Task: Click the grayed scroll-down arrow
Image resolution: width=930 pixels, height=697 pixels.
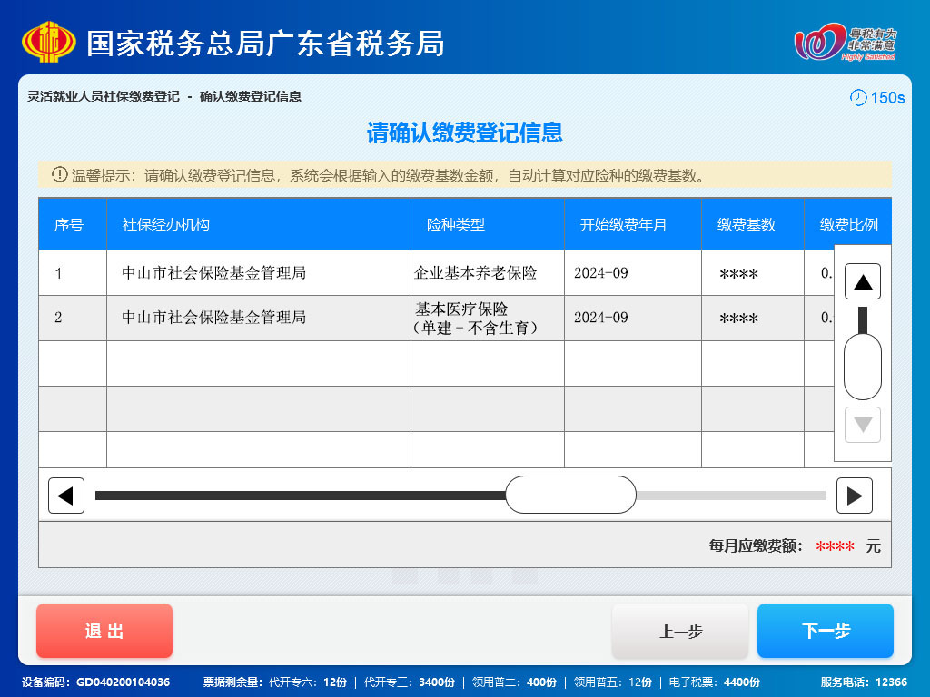Action: tap(861, 425)
